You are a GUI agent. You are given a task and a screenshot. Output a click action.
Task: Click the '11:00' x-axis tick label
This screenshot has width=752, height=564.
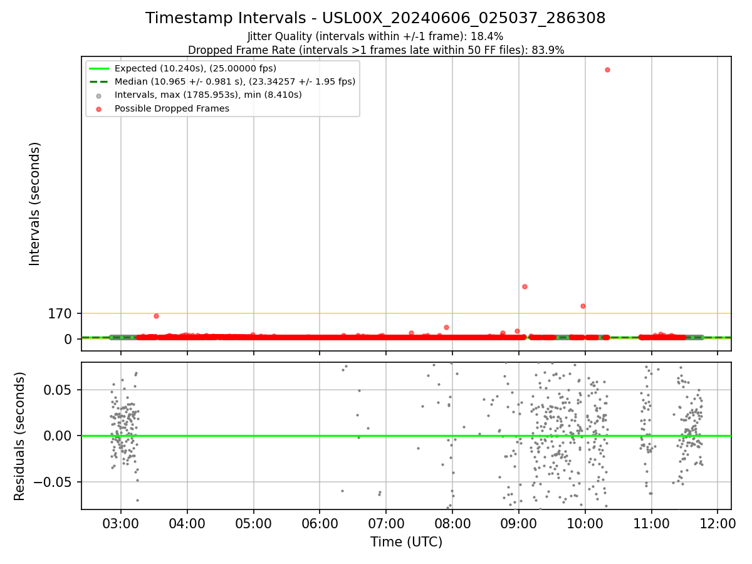pos(651,523)
